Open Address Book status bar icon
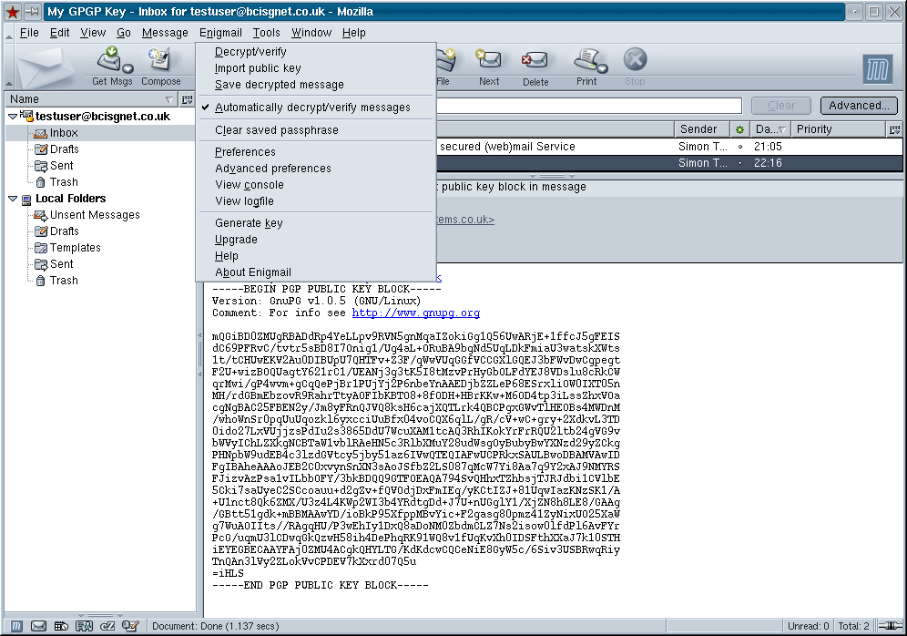 85,626
